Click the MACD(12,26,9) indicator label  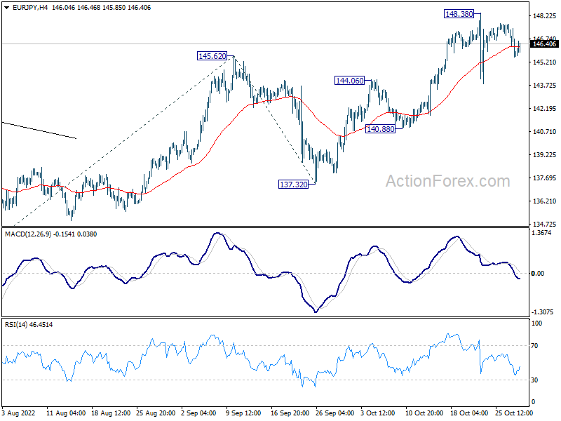[x=29, y=234]
